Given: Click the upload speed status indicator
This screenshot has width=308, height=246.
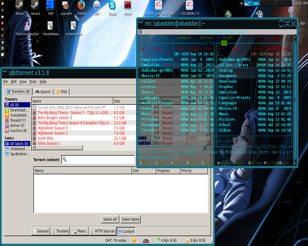Looking at the screenshot, I should (196, 240).
